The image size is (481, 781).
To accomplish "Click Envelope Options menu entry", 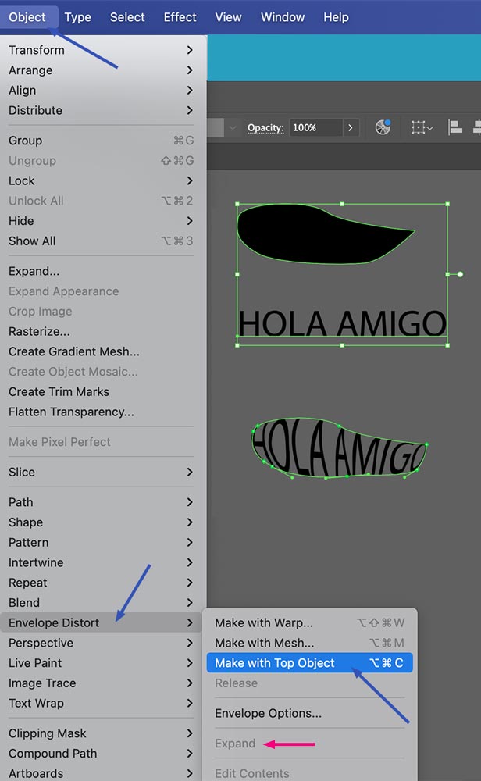I will click(268, 713).
